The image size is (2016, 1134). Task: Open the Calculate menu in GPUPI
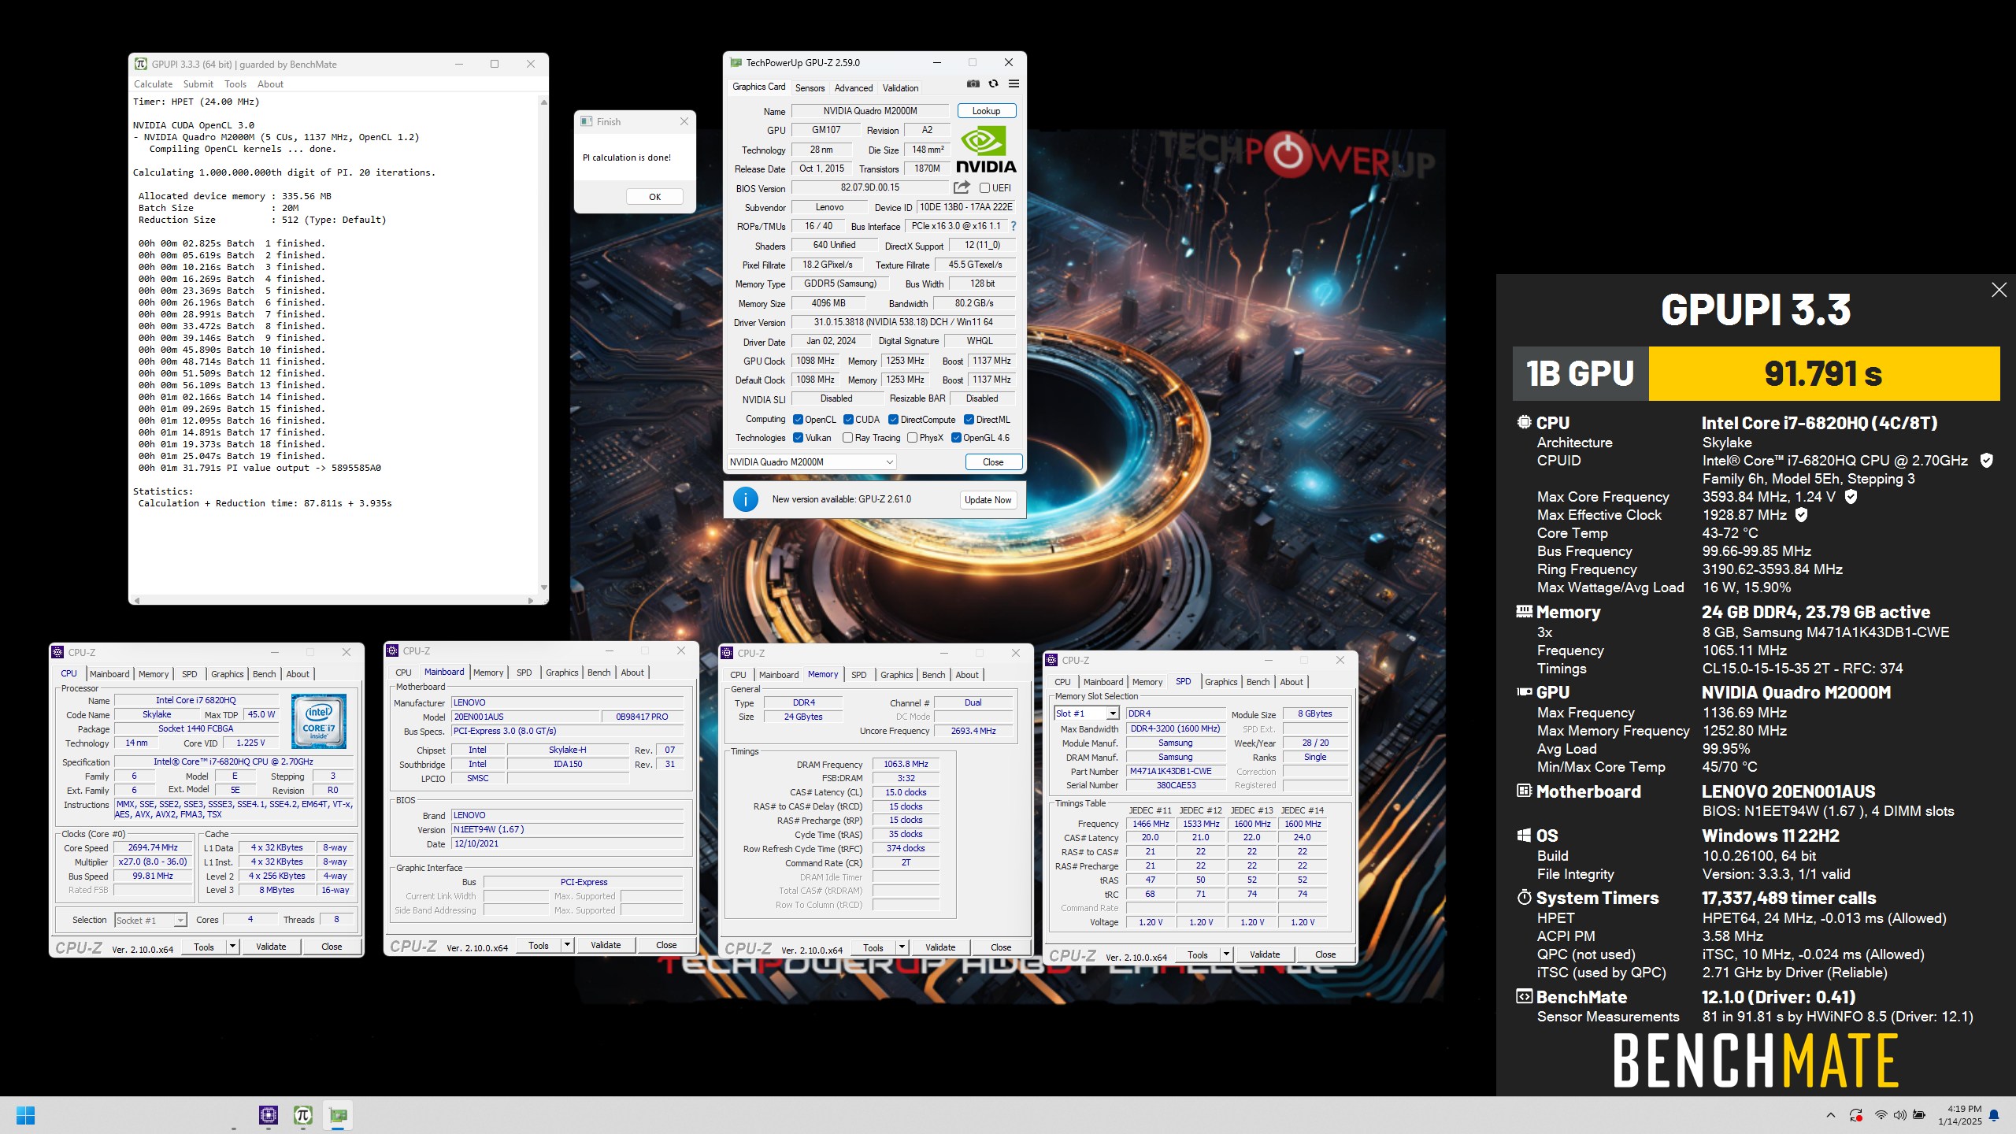(153, 84)
